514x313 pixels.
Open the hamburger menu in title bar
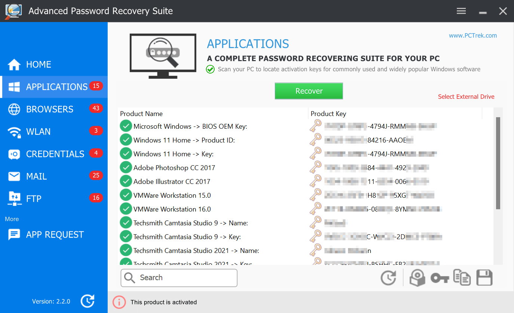(x=461, y=11)
